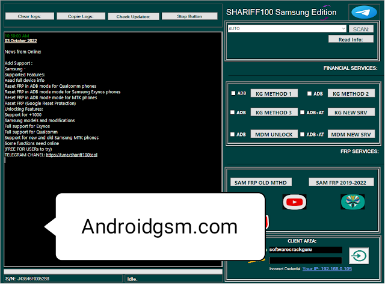Open the t.me/shariff100tool Telegram link

[x=72, y=155]
